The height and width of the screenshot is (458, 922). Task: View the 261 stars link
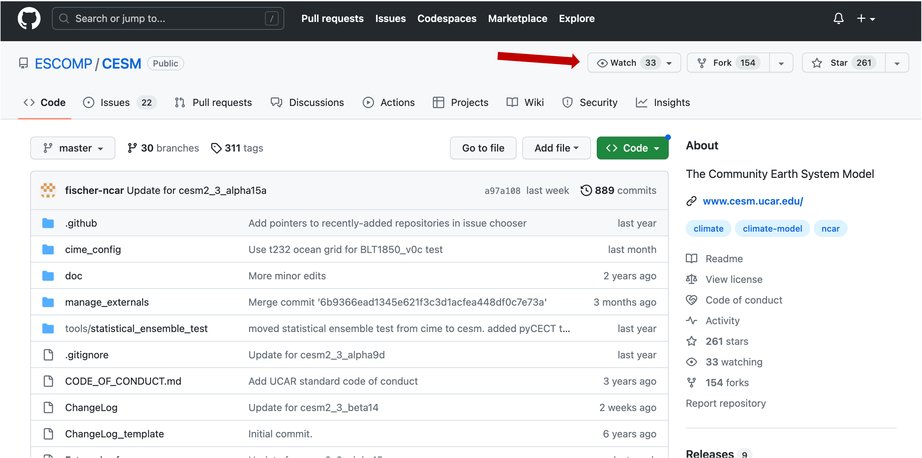pos(717,341)
